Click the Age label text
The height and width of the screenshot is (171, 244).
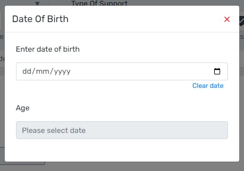click(x=23, y=108)
